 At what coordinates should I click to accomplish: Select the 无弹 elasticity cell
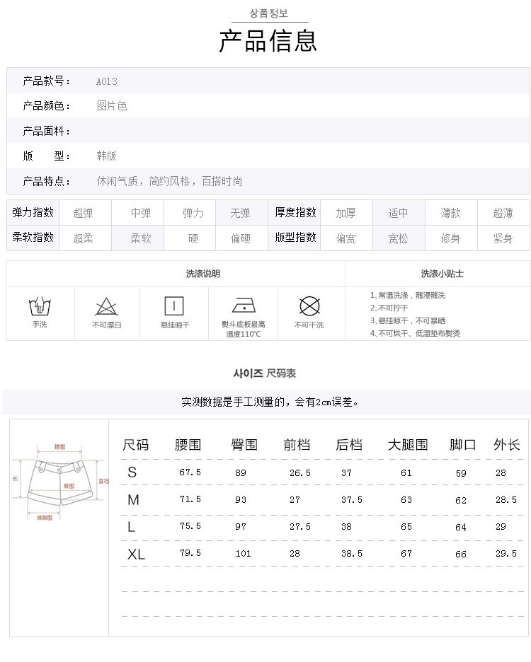coord(242,213)
